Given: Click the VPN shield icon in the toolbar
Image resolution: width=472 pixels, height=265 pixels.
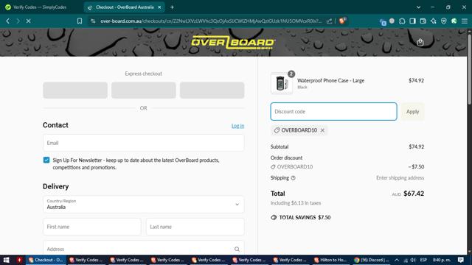Looking at the screenshot, I should coord(444,21).
